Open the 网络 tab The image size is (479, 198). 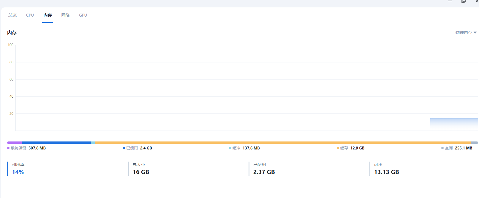pyautogui.click(x=65, y=15)
